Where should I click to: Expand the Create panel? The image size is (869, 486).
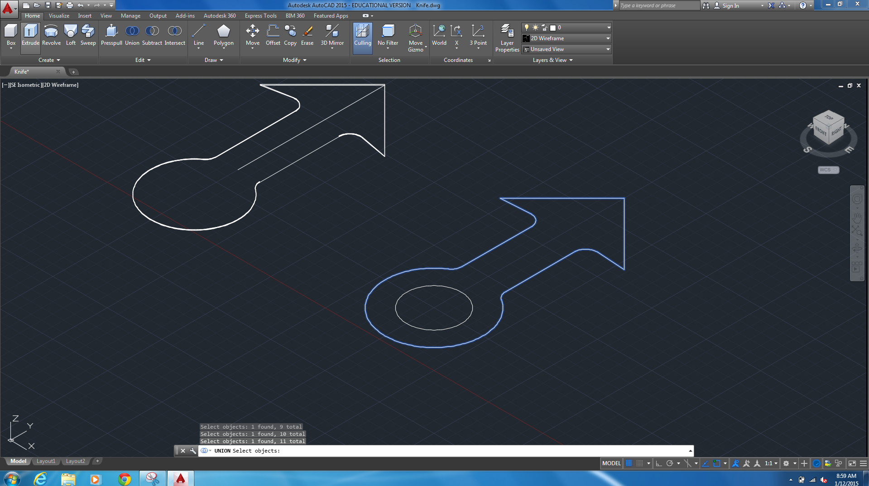[49, 60]
